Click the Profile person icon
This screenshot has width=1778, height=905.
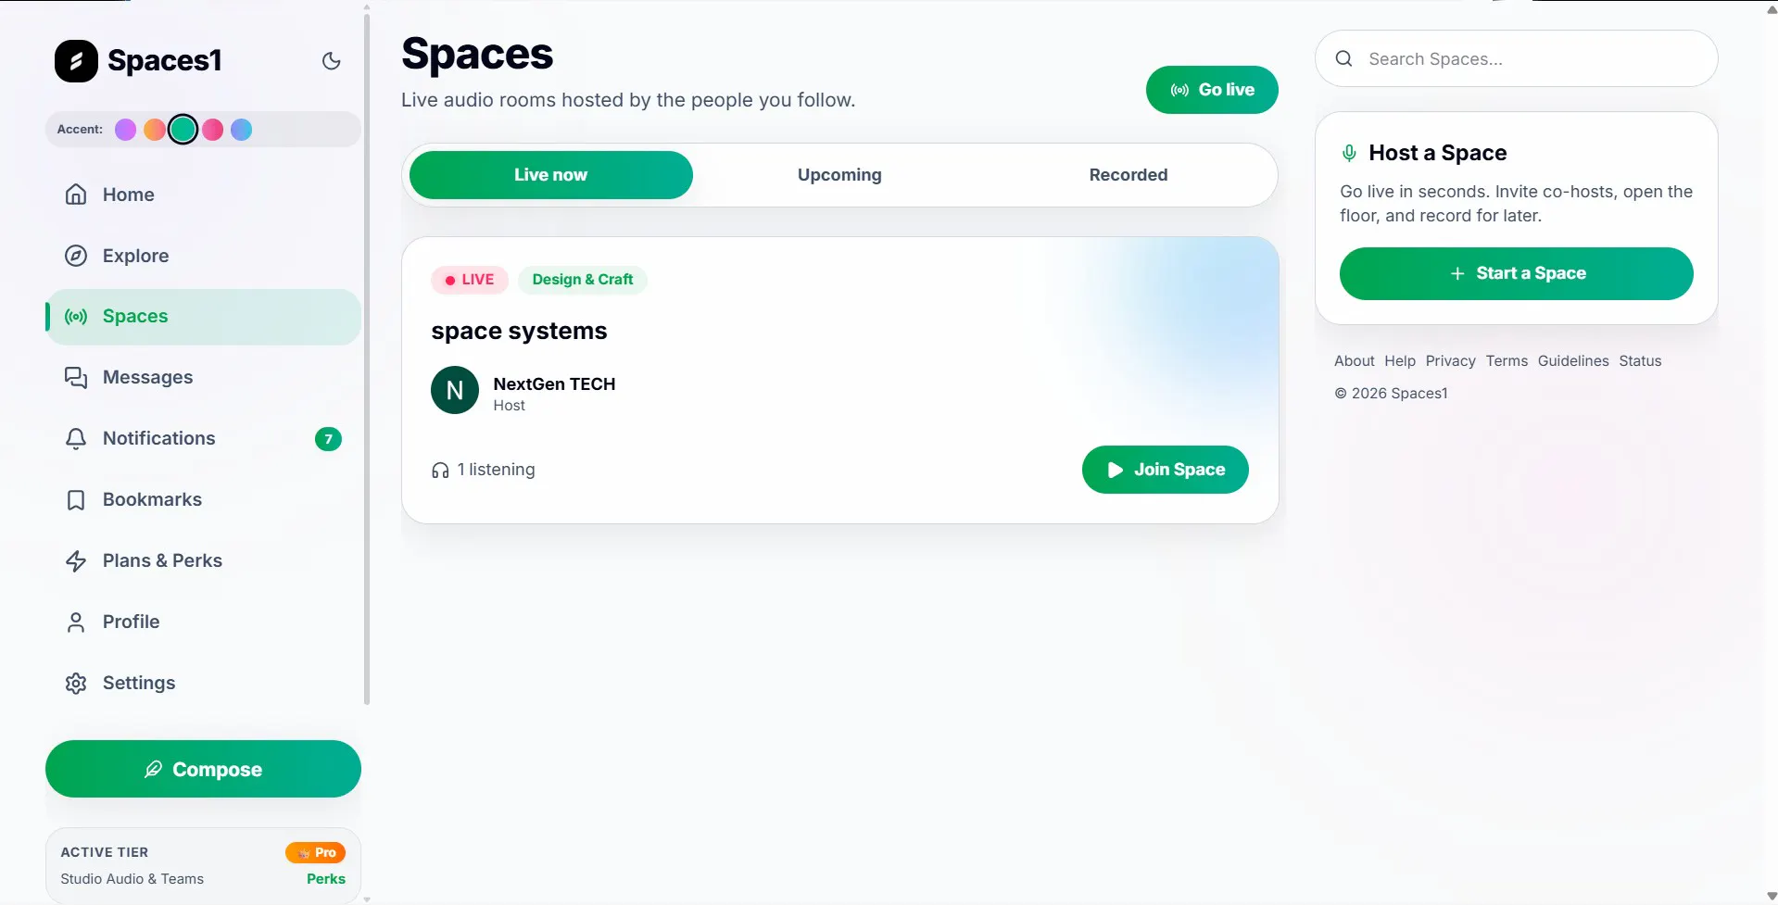coord(76,622)
